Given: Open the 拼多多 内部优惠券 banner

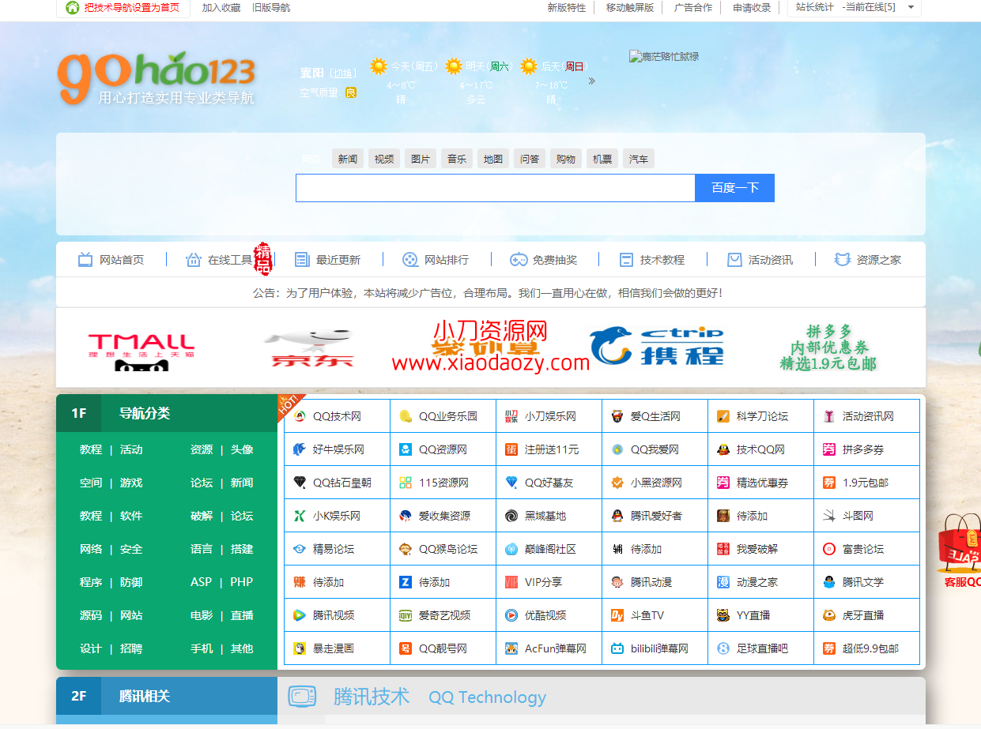Looking at the screenshot, I should (x=828, y=348).
